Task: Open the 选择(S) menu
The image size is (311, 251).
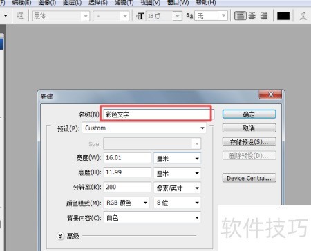Action: (98, 3)
